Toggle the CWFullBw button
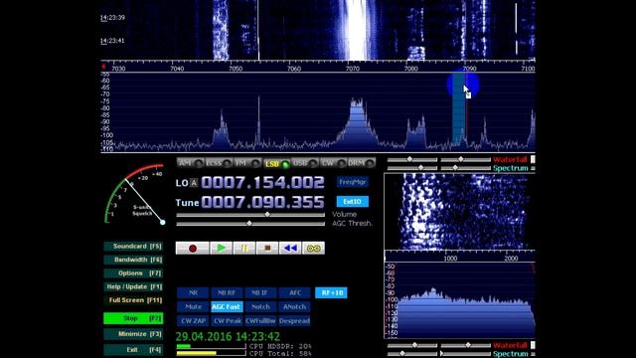636x358 pixels. point(260,320)
